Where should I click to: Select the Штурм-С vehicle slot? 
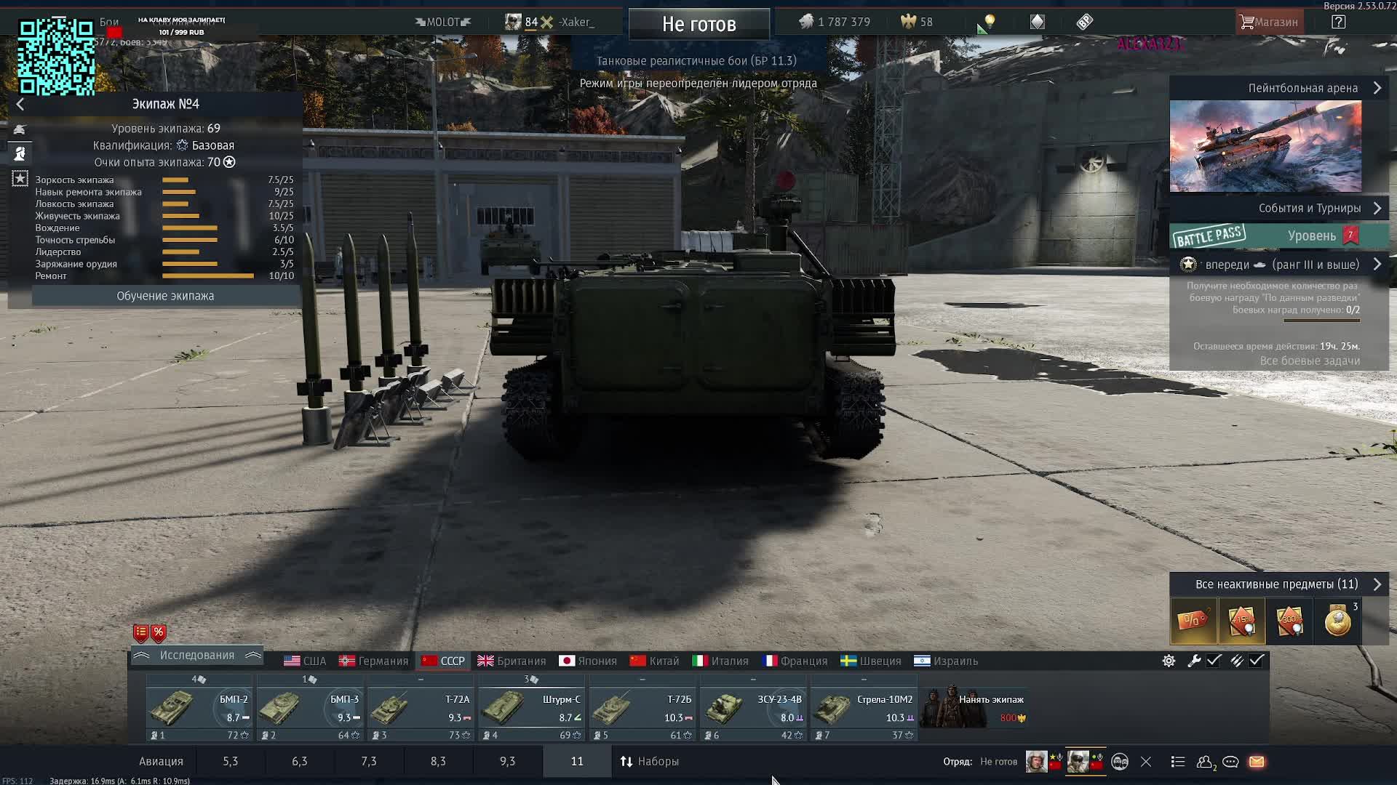[x=531, y=709]
